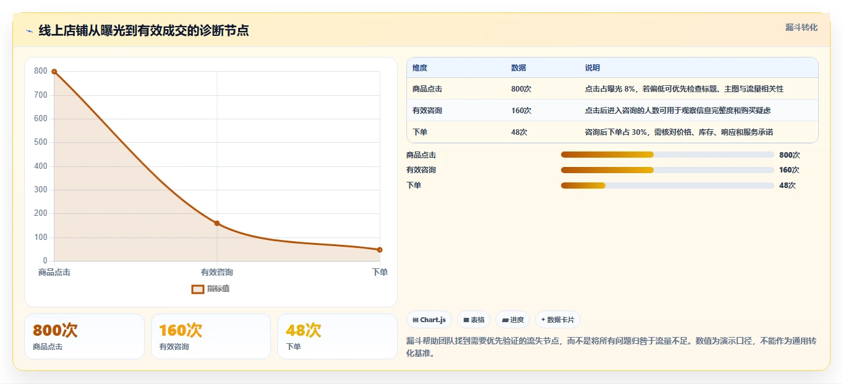This screenshot has height=384, width=843.
Task: Click description starting 点击占曝光 8%
Action: [x=684, y=89]
